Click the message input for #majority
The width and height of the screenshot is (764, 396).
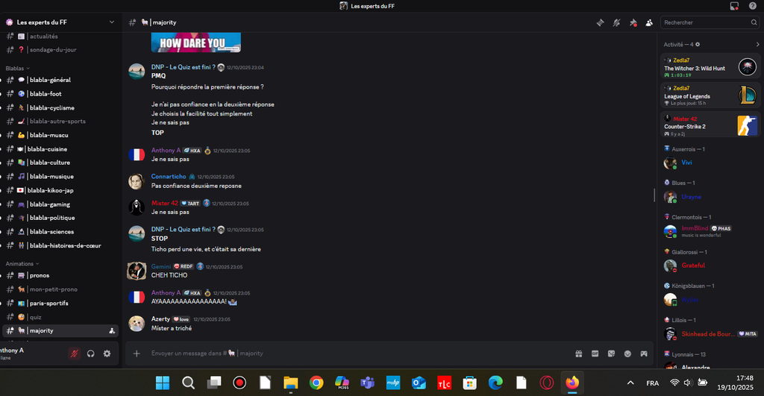tap(358, 353)
